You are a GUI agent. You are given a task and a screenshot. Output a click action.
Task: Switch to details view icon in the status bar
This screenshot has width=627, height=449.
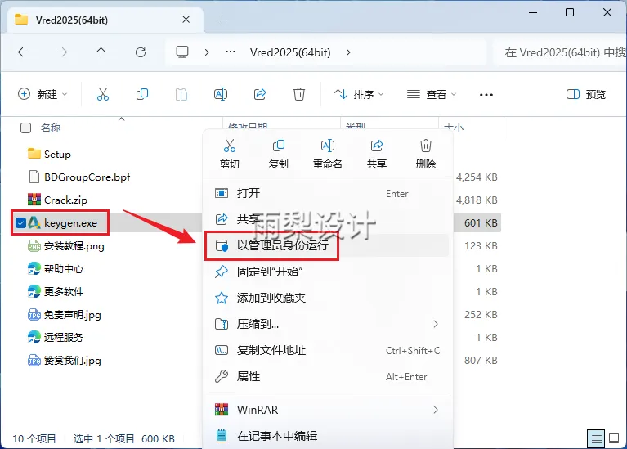pos(596,438)
